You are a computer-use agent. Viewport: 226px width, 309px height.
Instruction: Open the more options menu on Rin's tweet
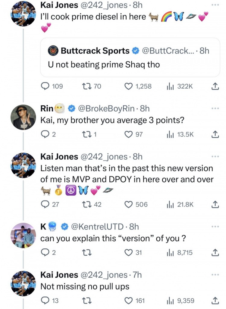pyautogui.click(x=215, y=108)
